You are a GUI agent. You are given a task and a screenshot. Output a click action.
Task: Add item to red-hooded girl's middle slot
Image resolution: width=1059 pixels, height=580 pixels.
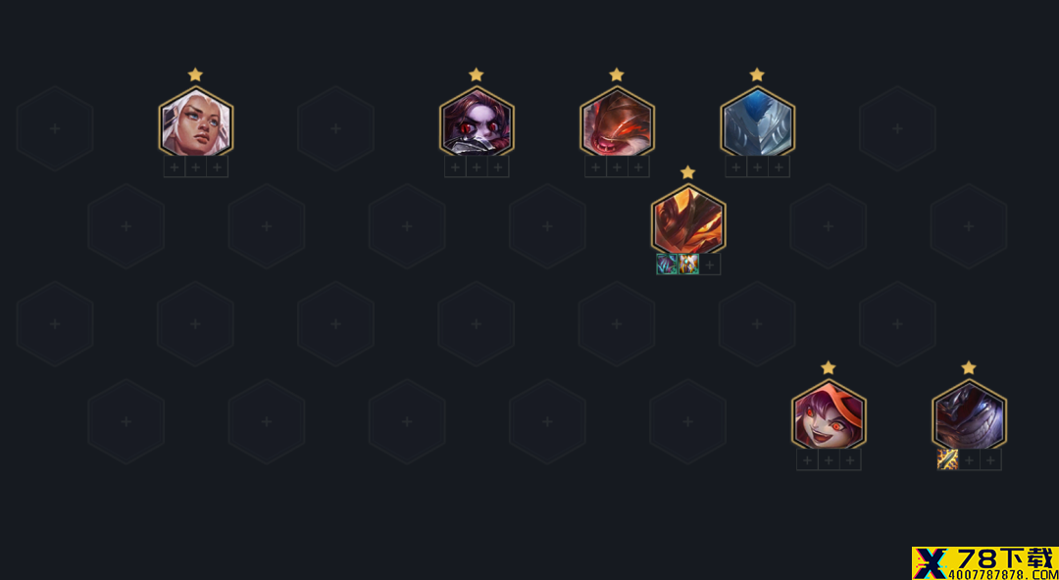coord(829,459)
